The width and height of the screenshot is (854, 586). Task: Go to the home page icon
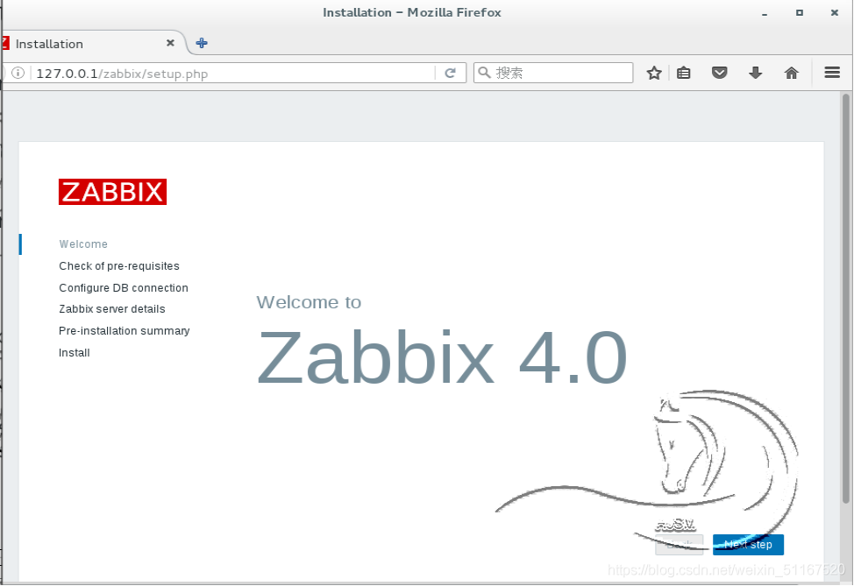coord(792,73)
